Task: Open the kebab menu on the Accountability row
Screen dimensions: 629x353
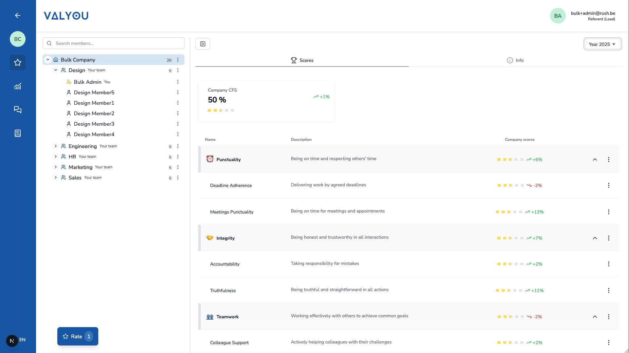Action: (x=609, y=264)
